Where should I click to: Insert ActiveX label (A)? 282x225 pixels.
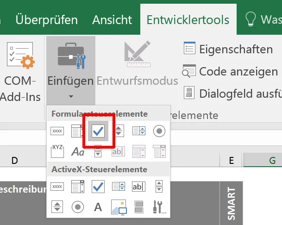click(x=98, y=207)
